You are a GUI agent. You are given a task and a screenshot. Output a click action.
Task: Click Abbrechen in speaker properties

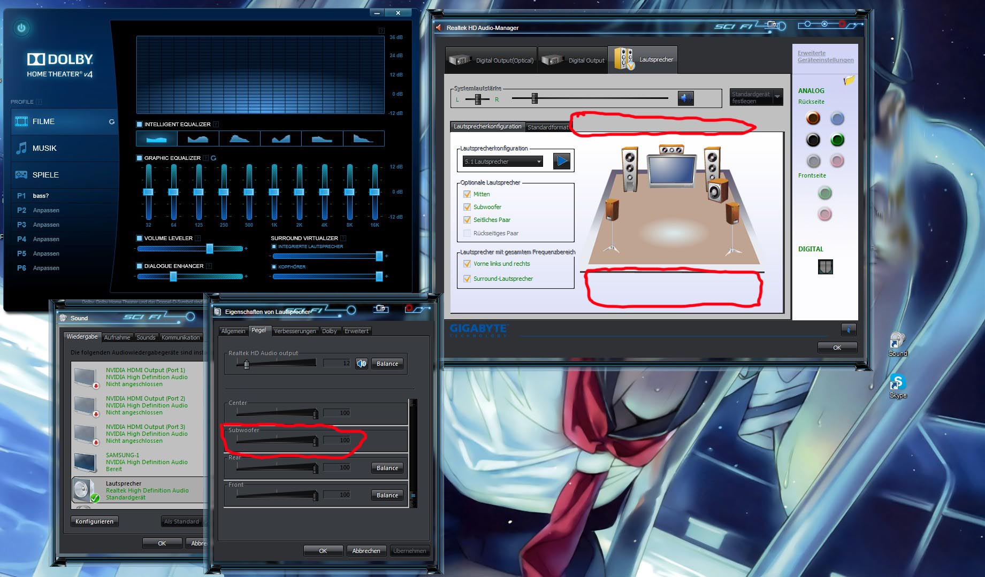(366, 551)
